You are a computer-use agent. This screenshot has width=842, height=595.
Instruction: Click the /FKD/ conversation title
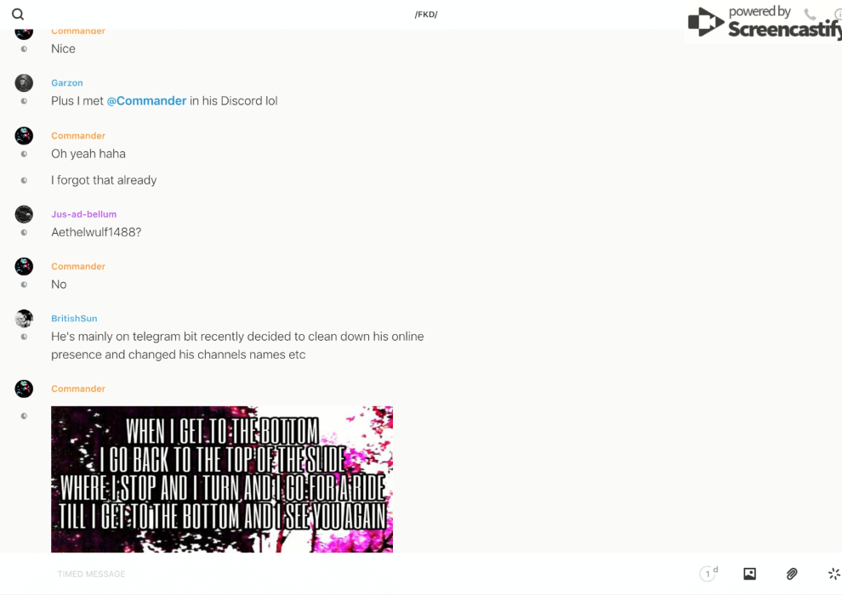click(426, 14)
